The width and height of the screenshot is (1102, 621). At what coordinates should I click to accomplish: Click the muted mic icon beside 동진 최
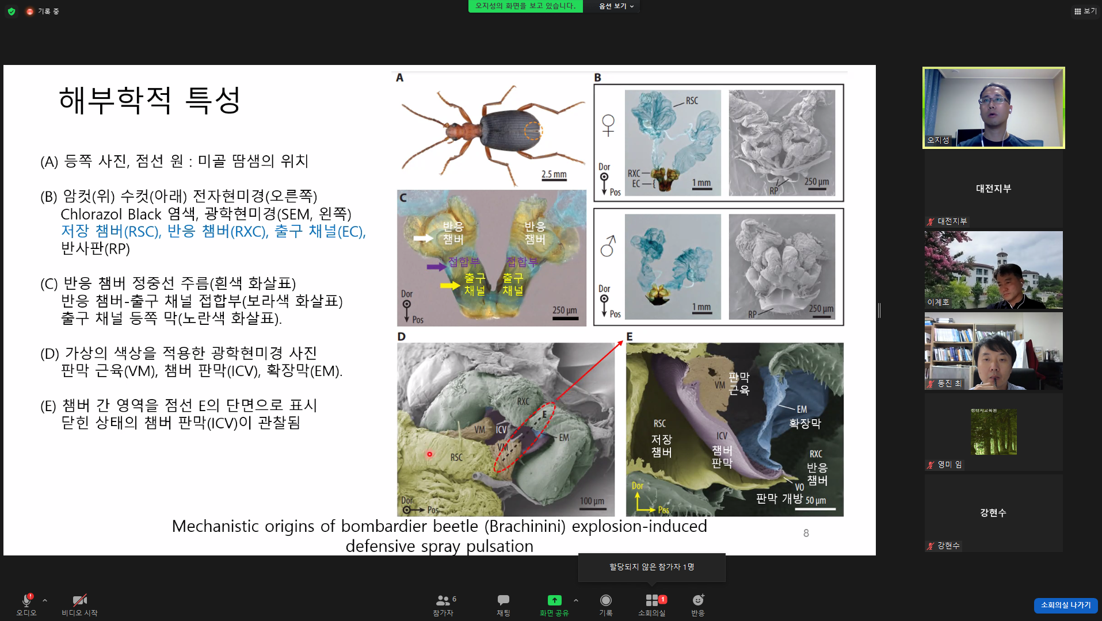pyautogui.click(x=931, y=384)
